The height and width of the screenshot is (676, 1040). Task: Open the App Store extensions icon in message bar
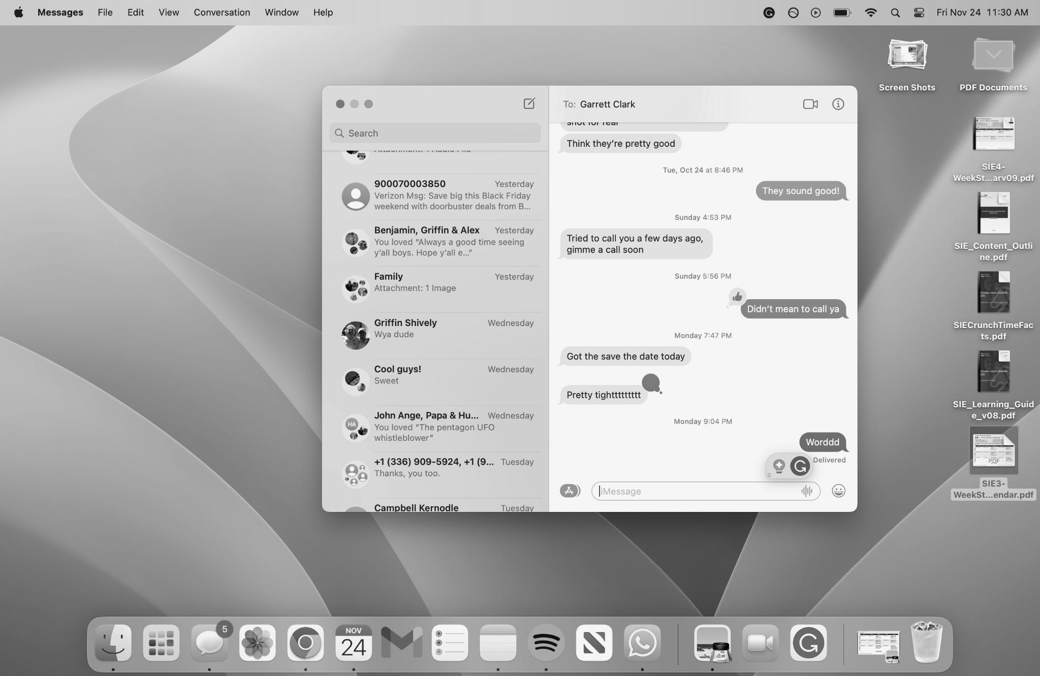point(569,491)
